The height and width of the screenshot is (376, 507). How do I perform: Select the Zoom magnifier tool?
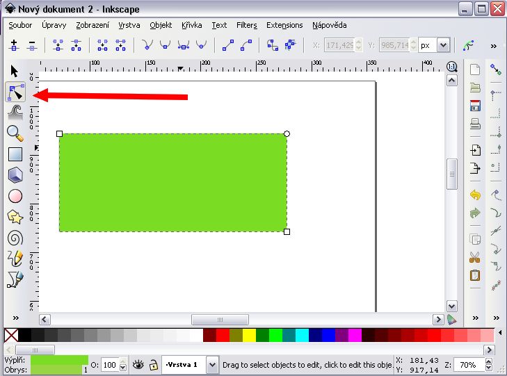click(x=15, y=133)
